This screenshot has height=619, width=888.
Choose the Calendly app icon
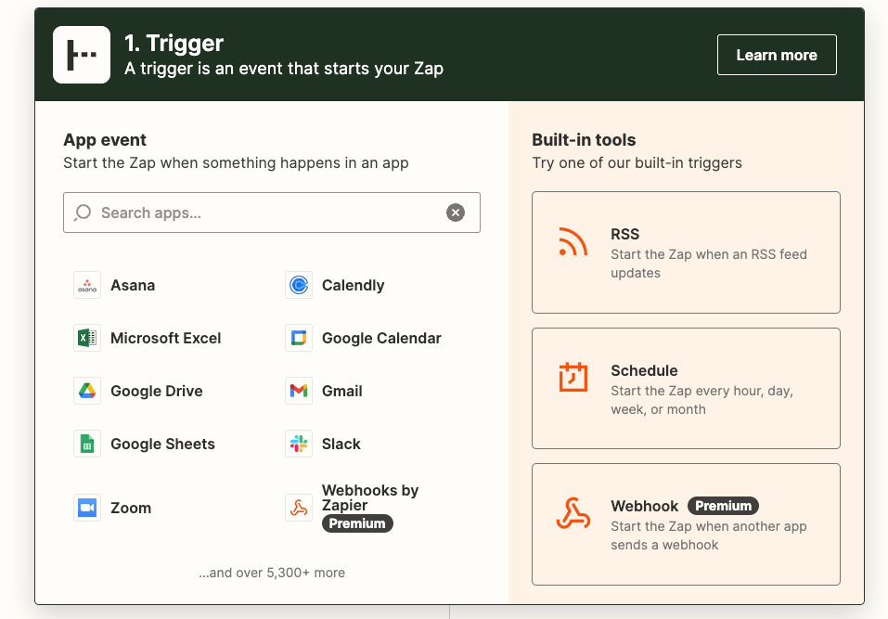click(299, 285)
